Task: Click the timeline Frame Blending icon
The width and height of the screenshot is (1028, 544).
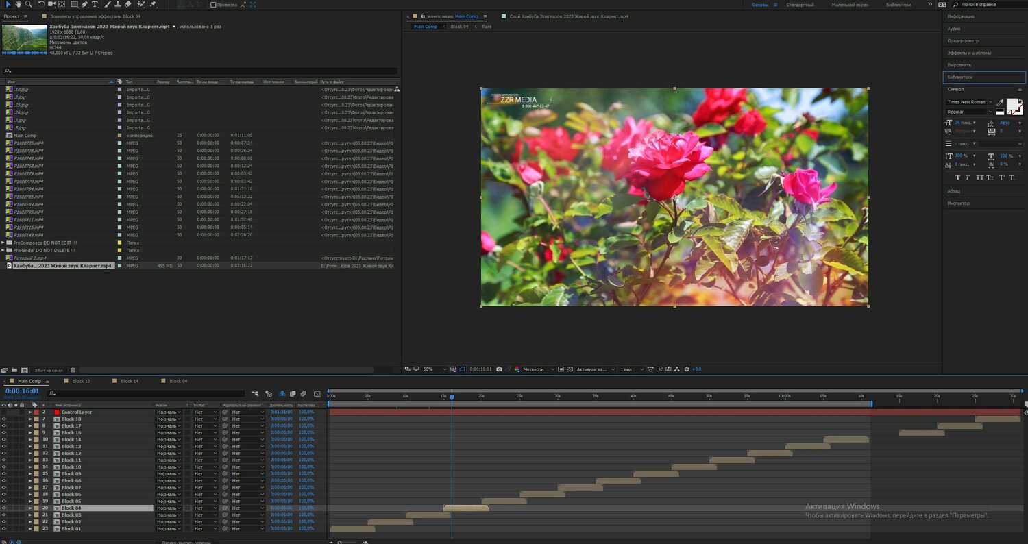Action: point(293,393)
